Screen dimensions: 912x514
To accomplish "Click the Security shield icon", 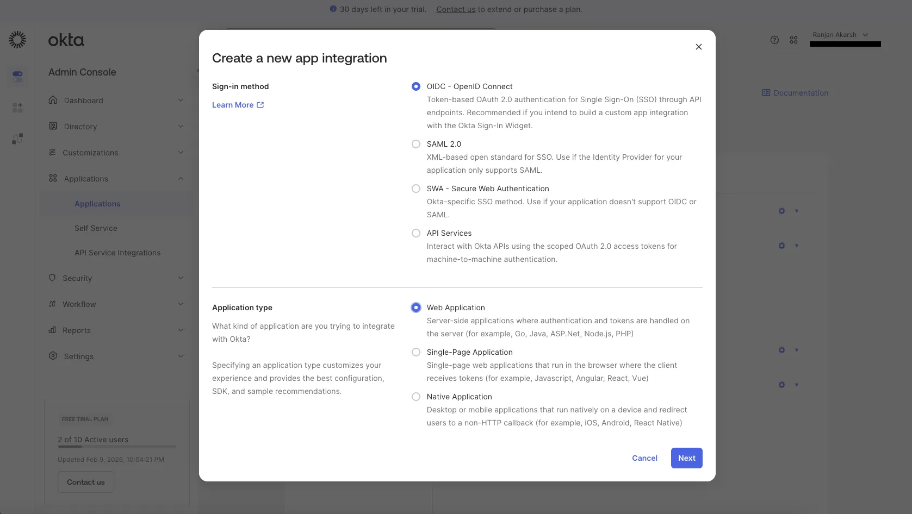I will coord(52,278).
